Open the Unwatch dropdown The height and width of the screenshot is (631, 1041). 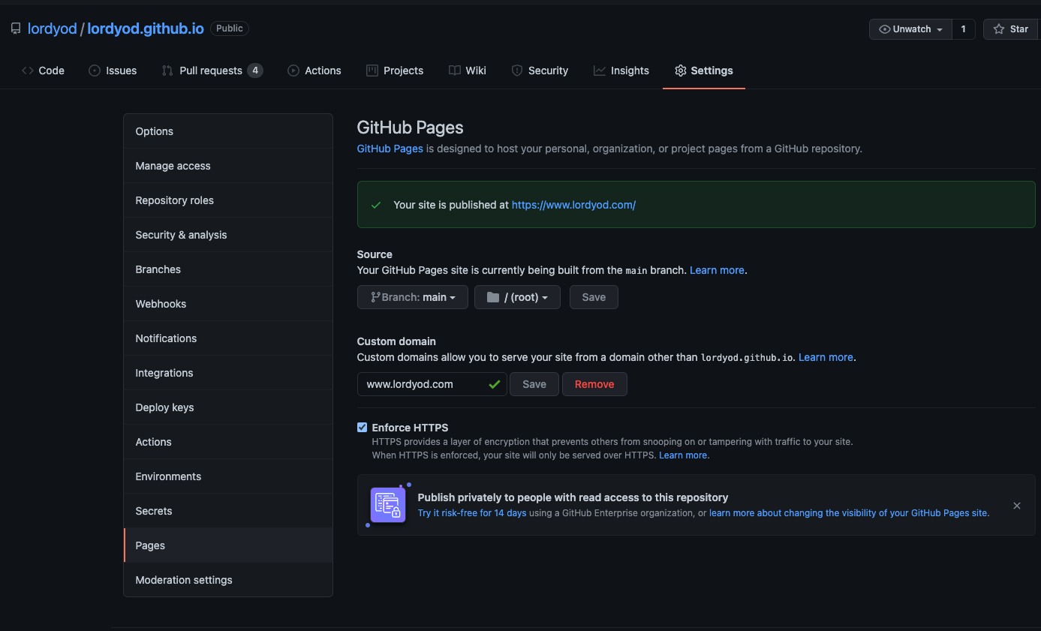click(910, 29)
